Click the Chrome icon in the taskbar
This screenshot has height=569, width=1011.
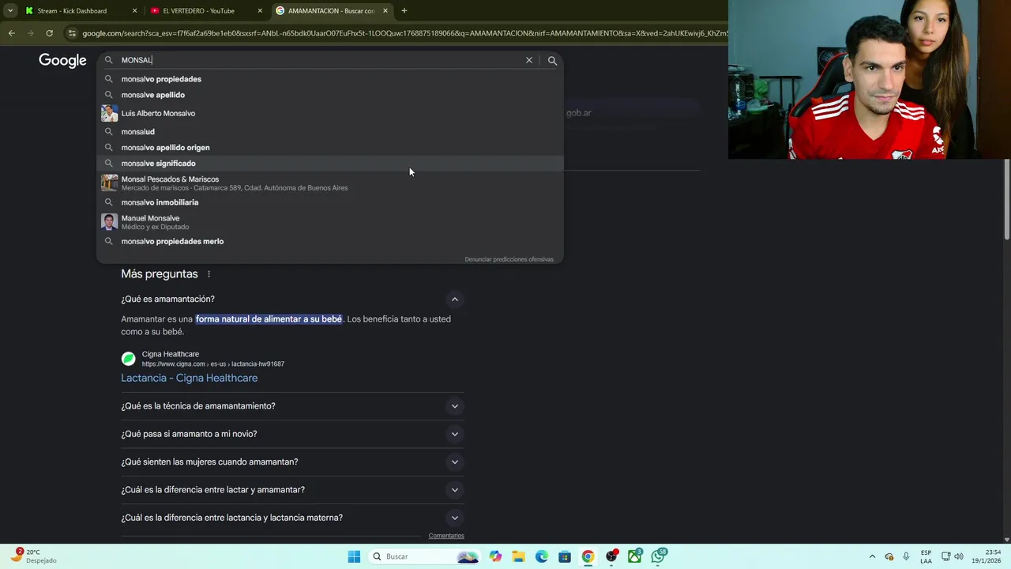588,556
